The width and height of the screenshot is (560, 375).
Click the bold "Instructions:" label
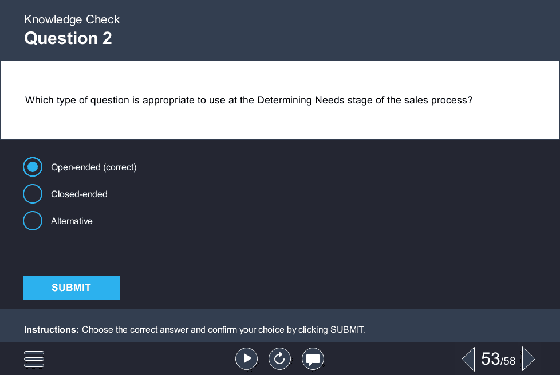click(52, 330)
